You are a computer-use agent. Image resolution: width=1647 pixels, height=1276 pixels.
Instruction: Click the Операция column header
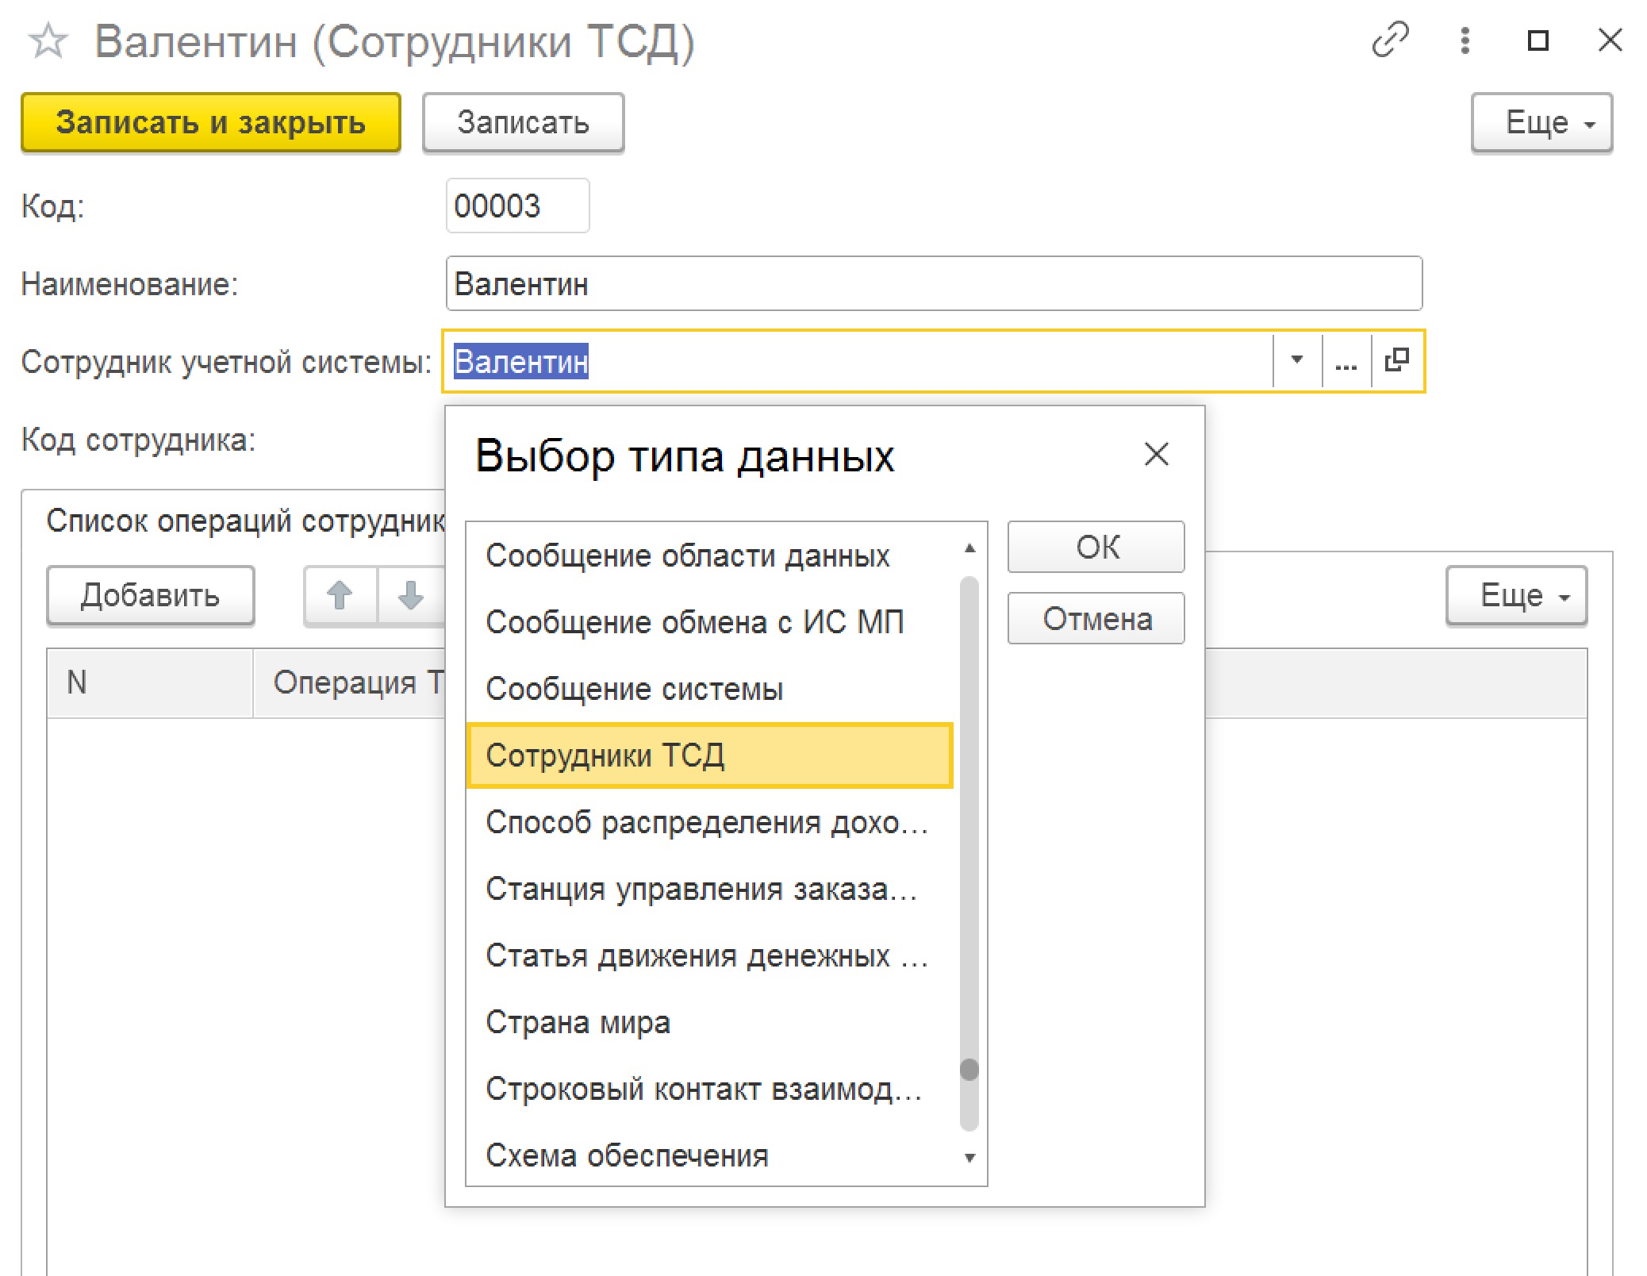[x=349, y=682]
